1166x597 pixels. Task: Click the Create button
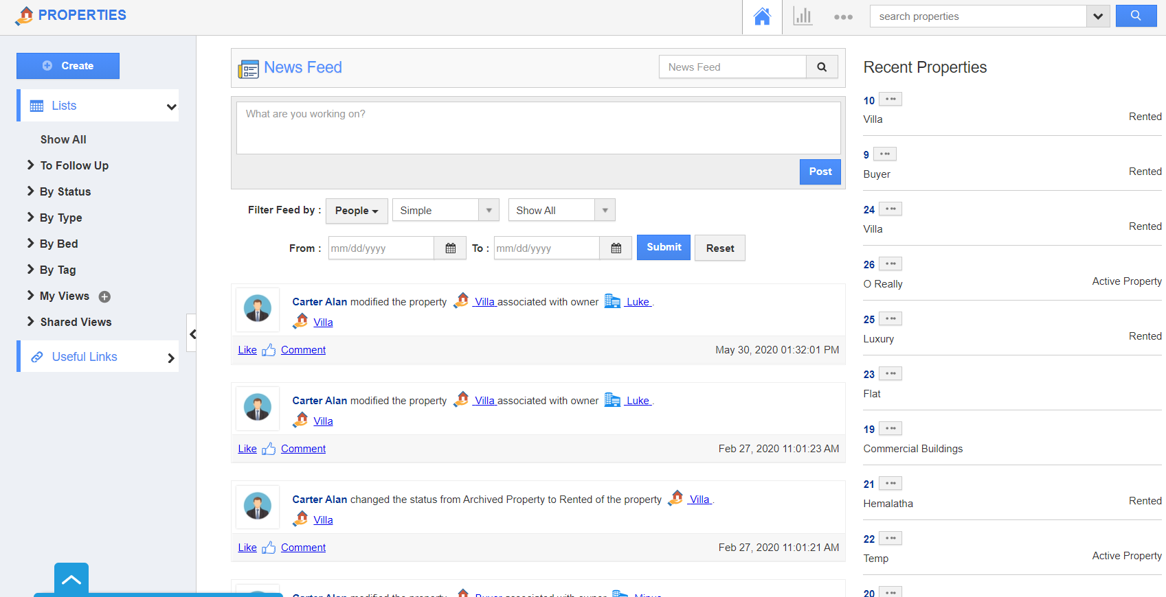click(68, 66)
